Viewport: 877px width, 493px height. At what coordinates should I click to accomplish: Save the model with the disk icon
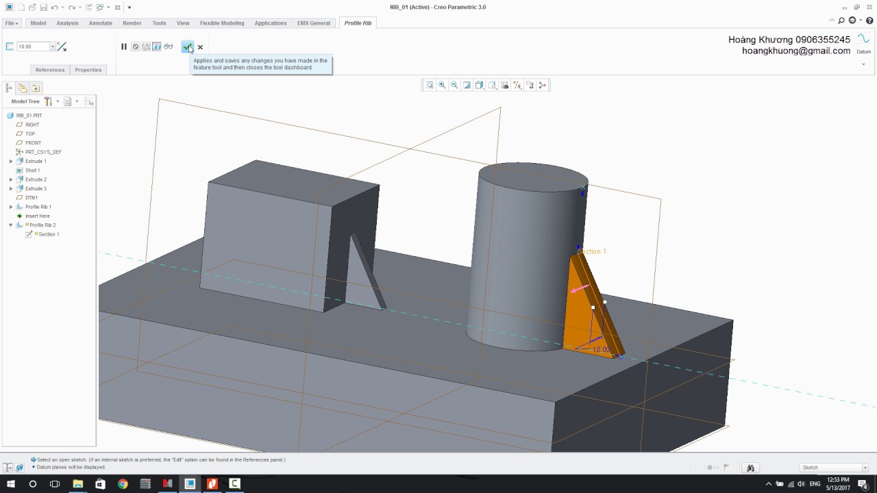pyautogui.click(x=43, y=7)
